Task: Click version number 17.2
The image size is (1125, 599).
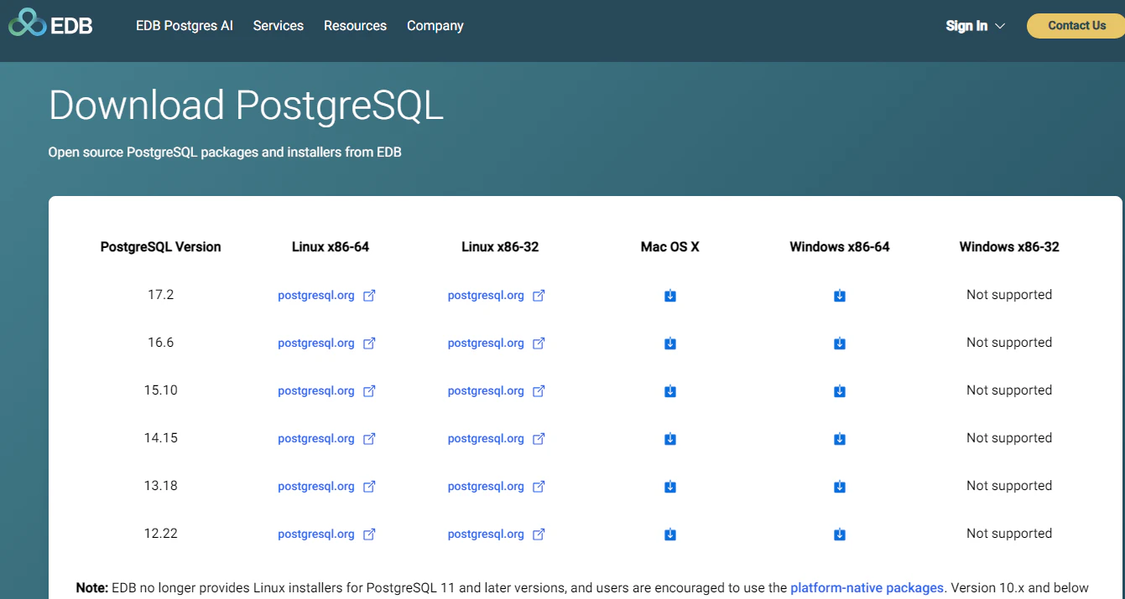Action: tap(161, 295)
